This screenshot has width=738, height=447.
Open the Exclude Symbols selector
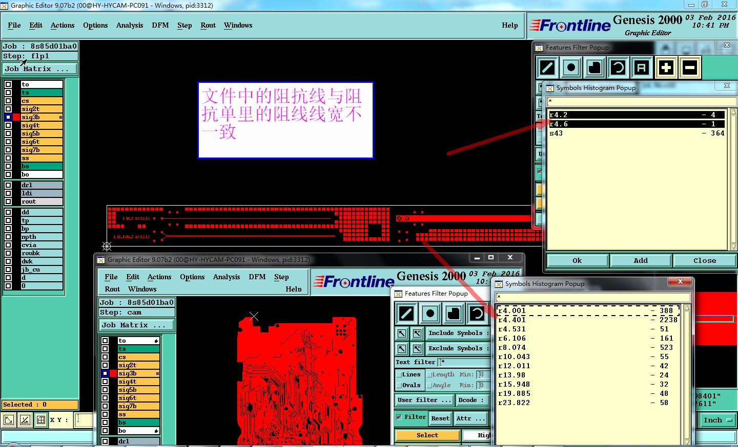[x=459, y=348]
